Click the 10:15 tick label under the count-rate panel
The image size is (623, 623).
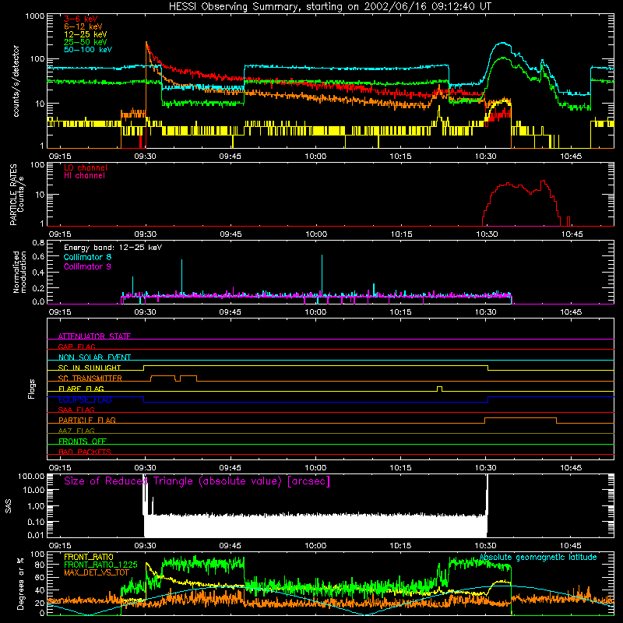tap(400, 157)
